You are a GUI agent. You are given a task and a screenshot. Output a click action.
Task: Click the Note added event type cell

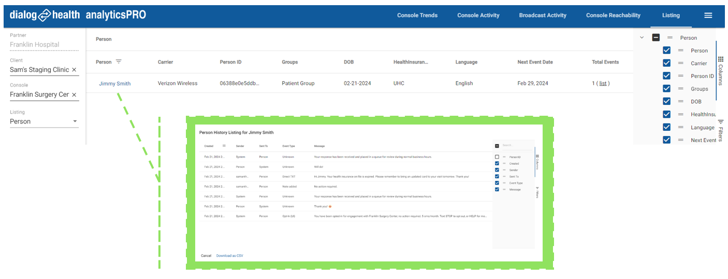pyautogui.click(x=289, y=187)
